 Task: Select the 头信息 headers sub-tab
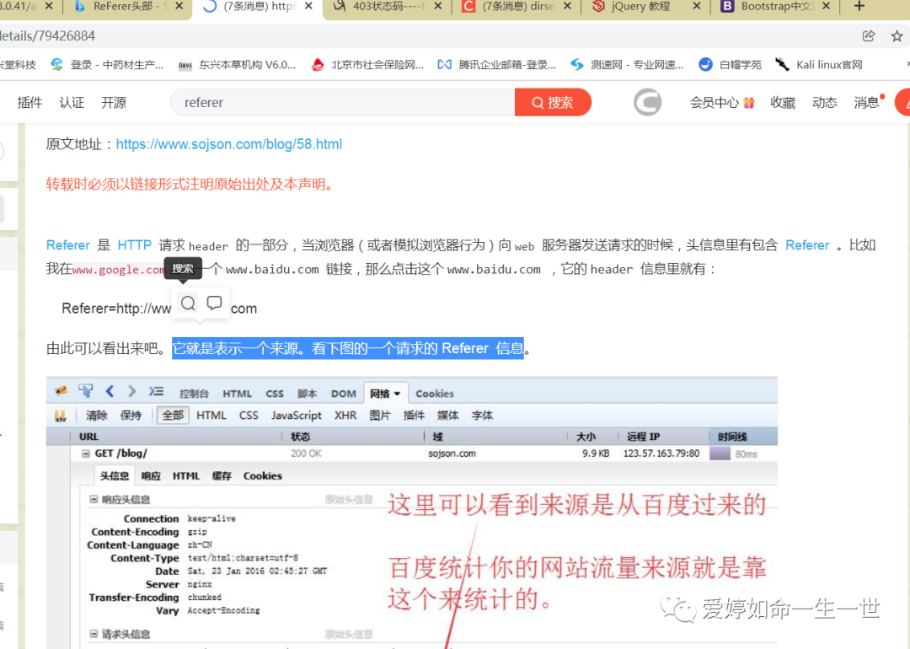point(115,476)
